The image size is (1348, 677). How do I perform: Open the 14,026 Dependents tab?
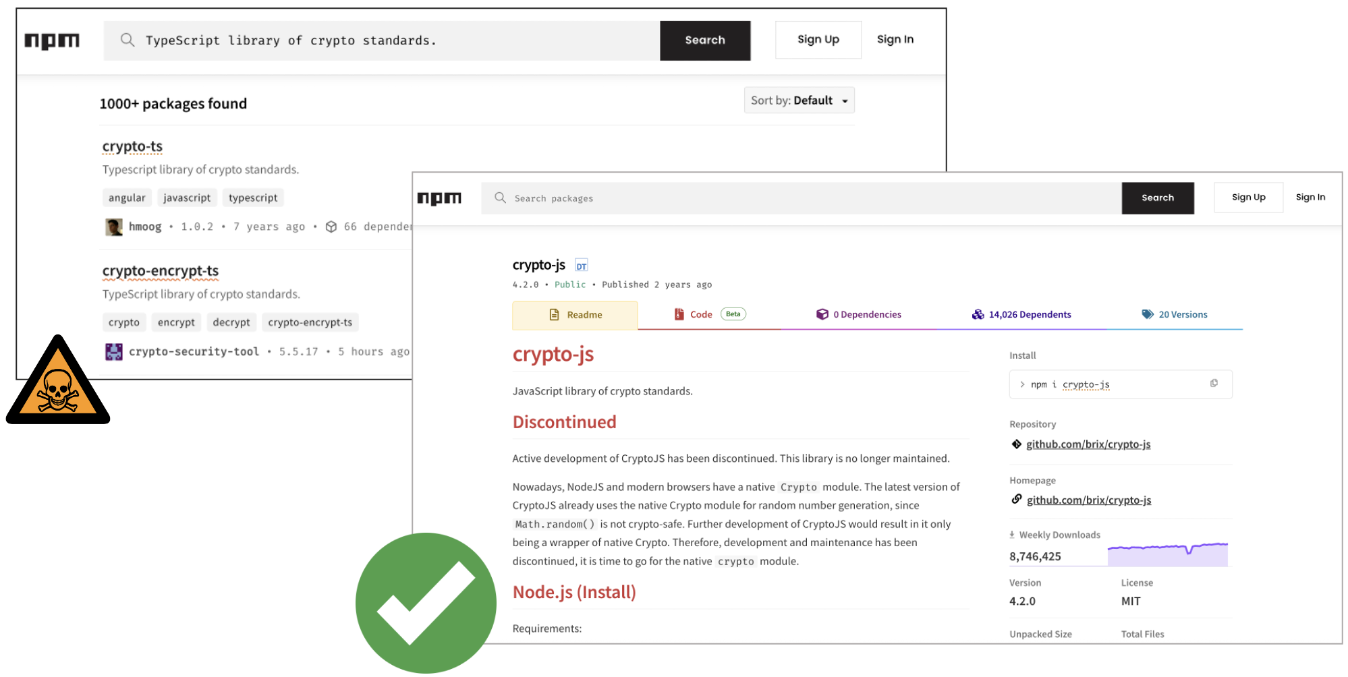pyautogui.click(x=1021, y=314)
